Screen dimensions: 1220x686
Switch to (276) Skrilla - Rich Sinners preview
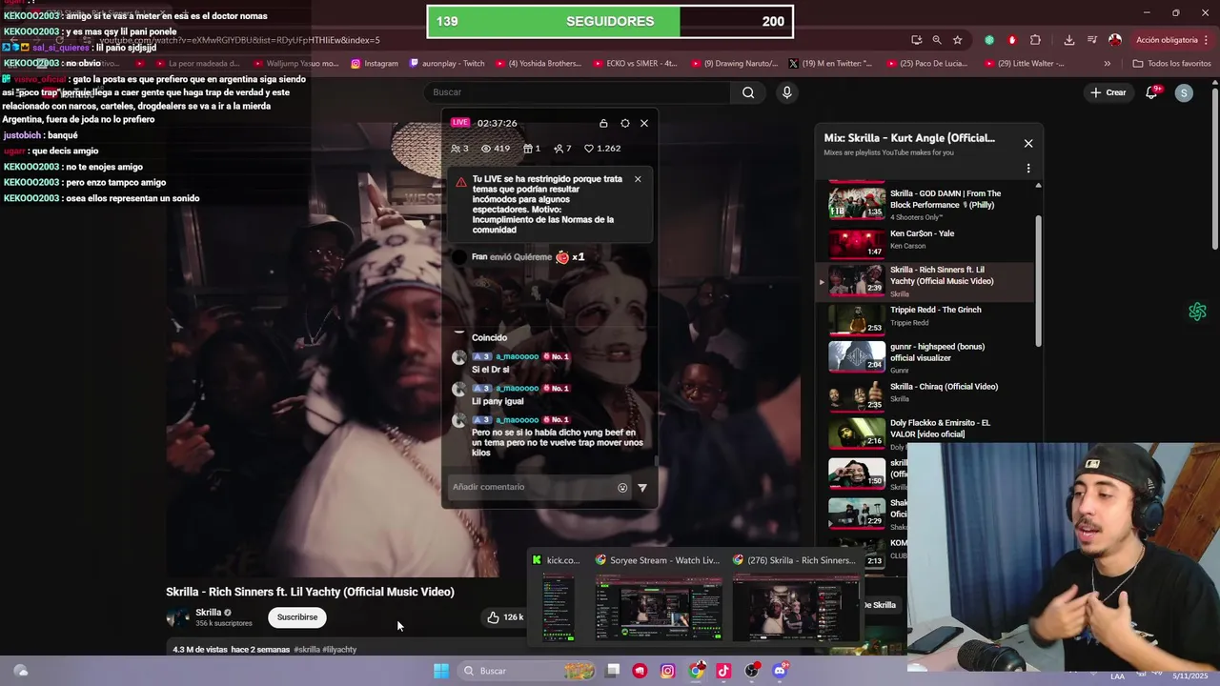pos(796,598)
